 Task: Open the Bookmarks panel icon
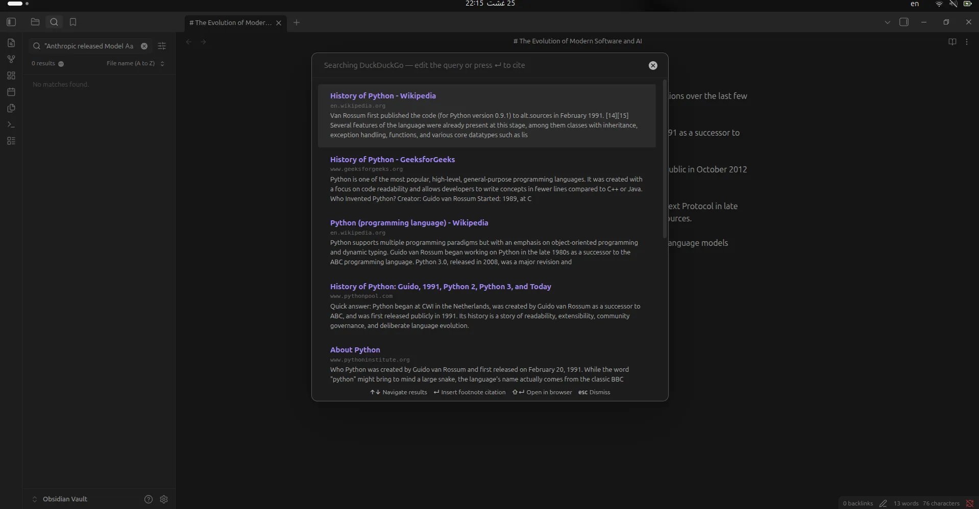point(73,22)
